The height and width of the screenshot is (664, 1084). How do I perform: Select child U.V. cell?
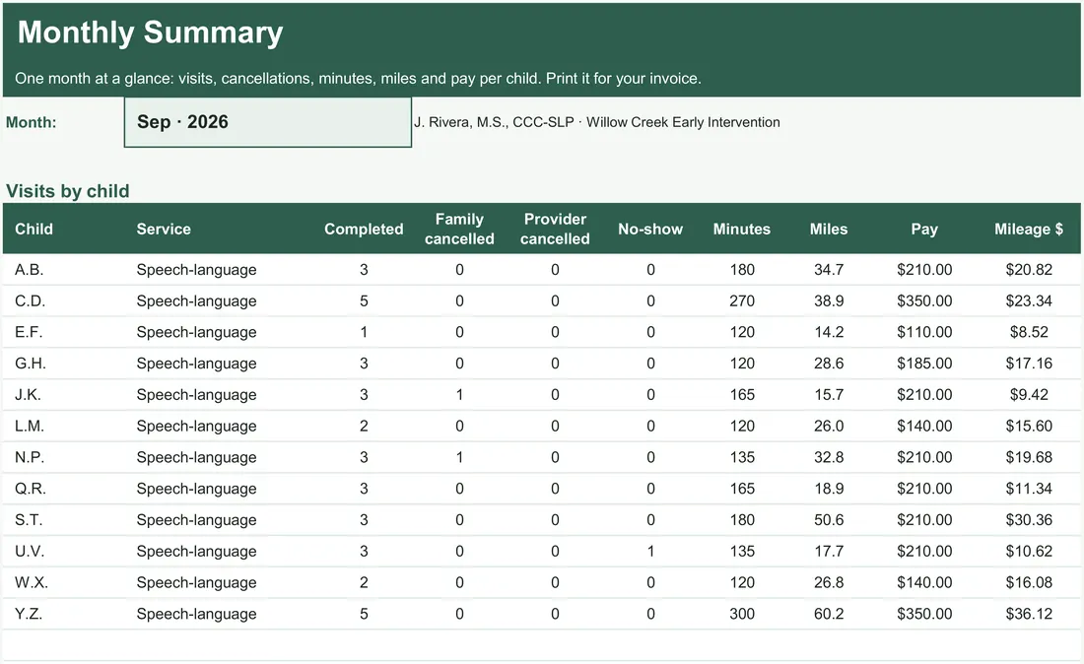29,552
